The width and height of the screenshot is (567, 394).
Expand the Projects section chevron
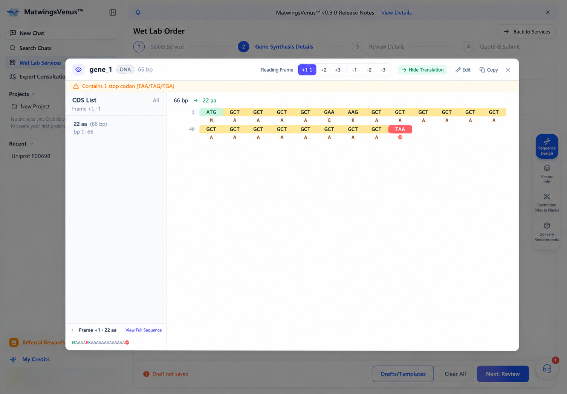point(34,94)
